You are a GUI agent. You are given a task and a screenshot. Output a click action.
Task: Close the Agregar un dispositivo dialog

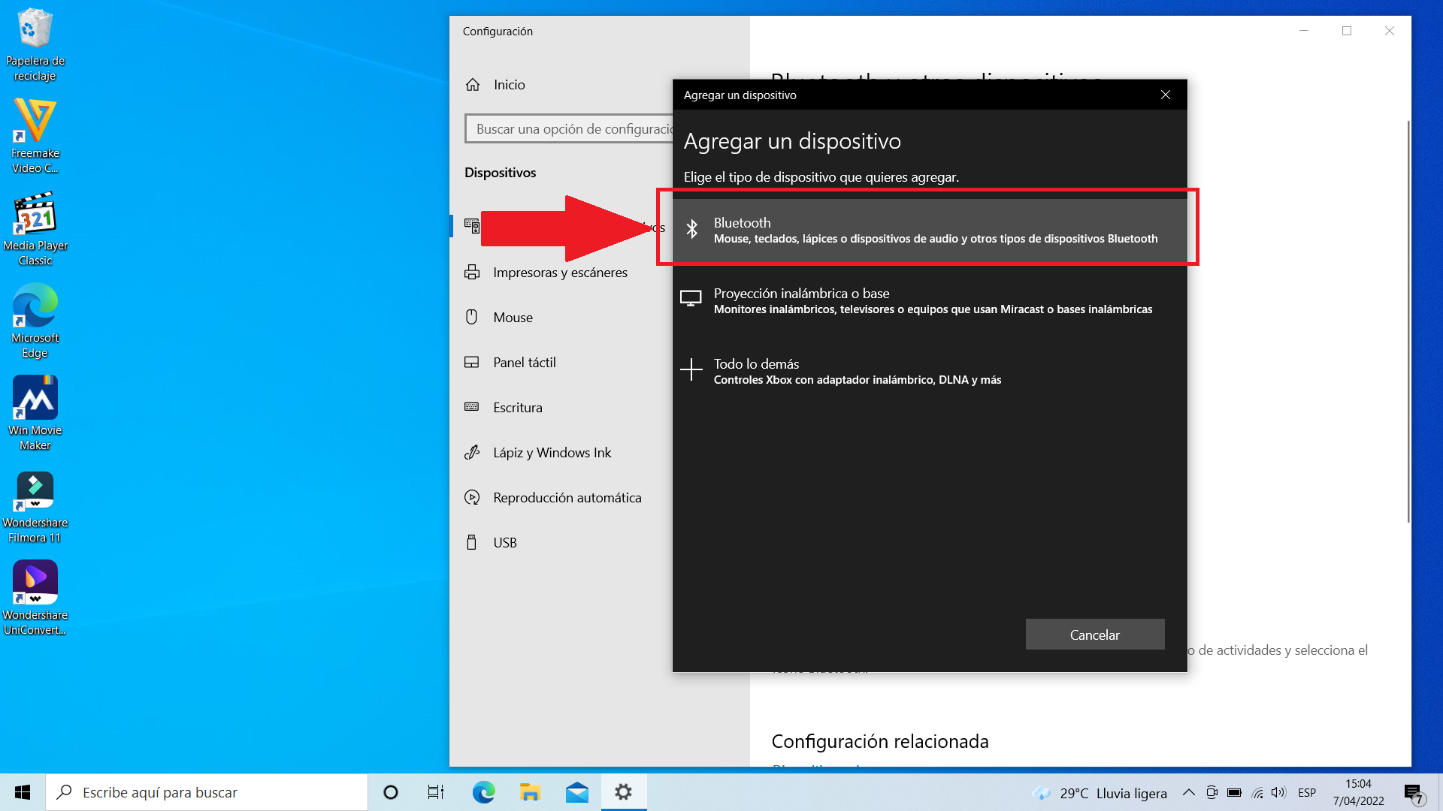coord(1165,95)
